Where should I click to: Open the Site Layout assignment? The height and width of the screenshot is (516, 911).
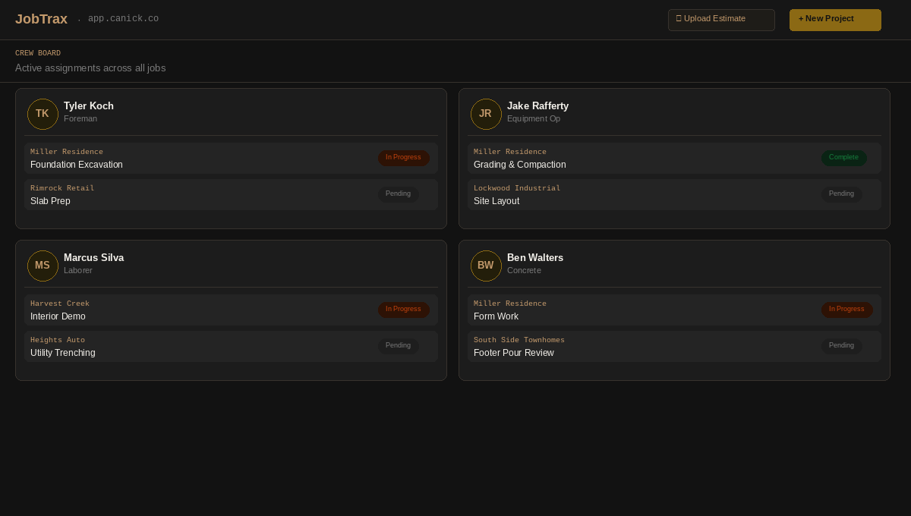click(x=674, y=194)
